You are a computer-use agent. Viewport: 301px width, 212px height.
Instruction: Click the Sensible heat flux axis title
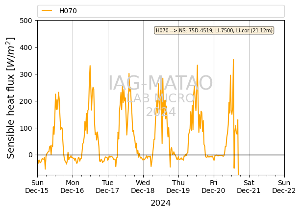click(11, 98)
